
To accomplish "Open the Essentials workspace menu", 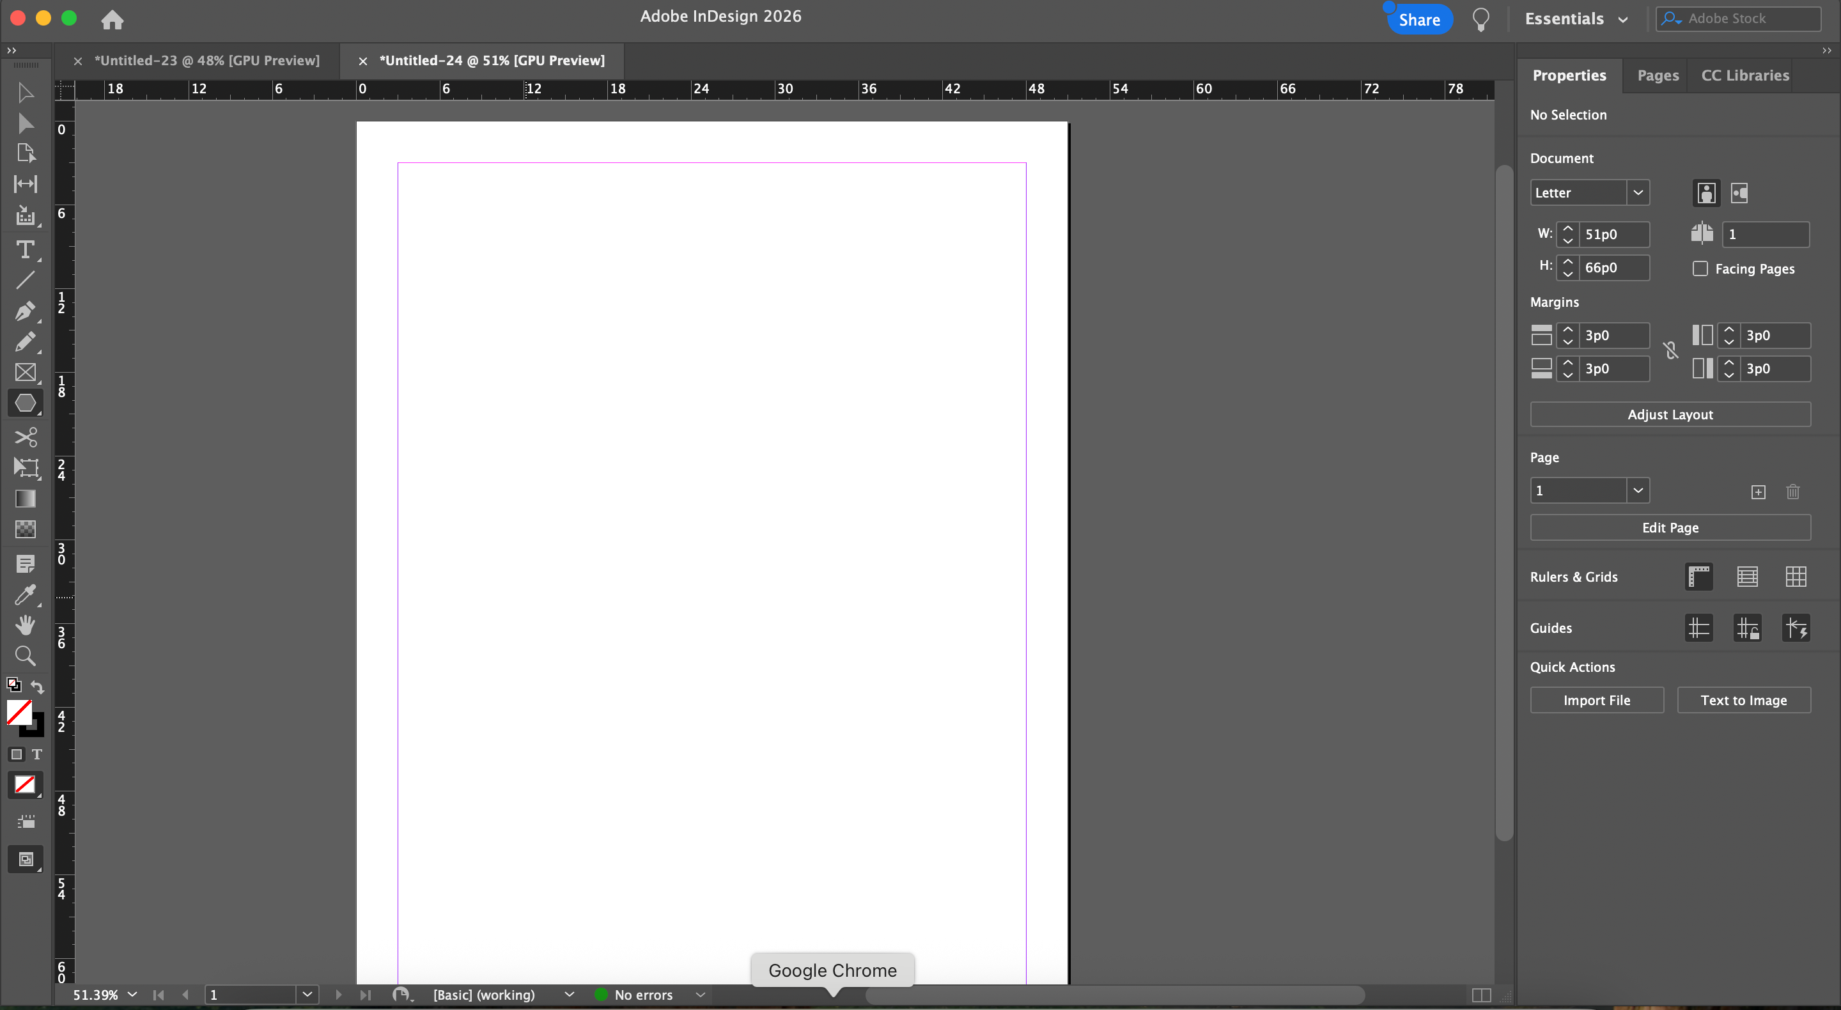I will 1575,19.
